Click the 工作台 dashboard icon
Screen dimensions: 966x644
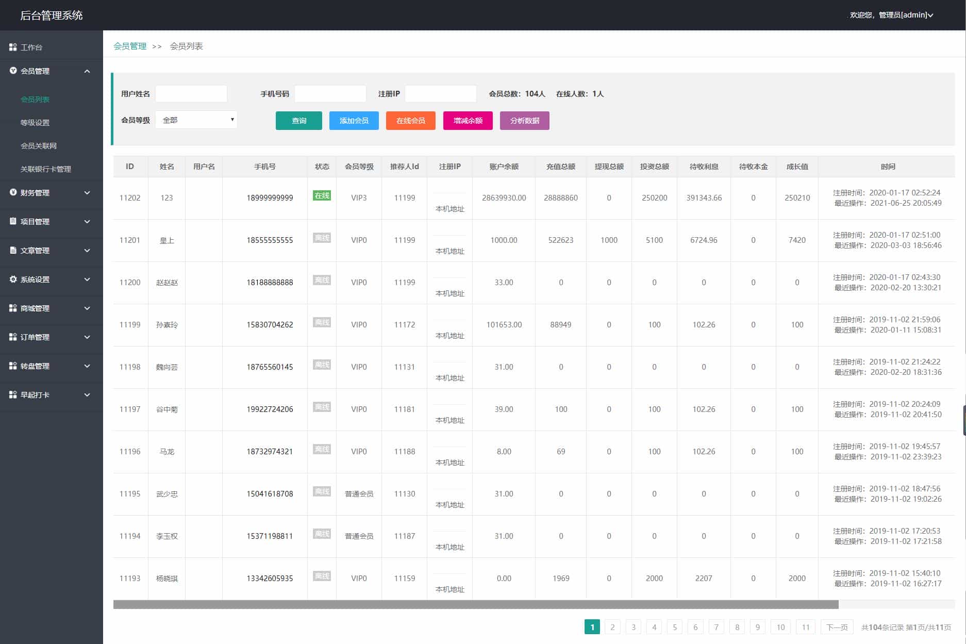(x=13, y=47)
